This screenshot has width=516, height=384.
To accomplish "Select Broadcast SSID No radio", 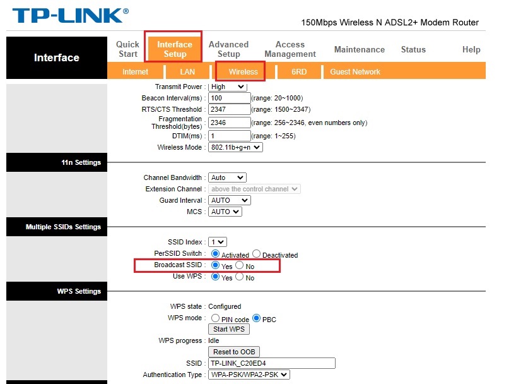I will (240, 265).
